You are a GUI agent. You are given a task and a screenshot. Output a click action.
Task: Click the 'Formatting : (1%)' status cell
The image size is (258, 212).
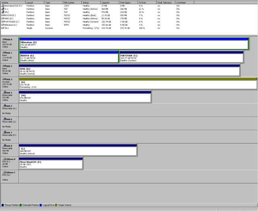(x=91, y=28)
